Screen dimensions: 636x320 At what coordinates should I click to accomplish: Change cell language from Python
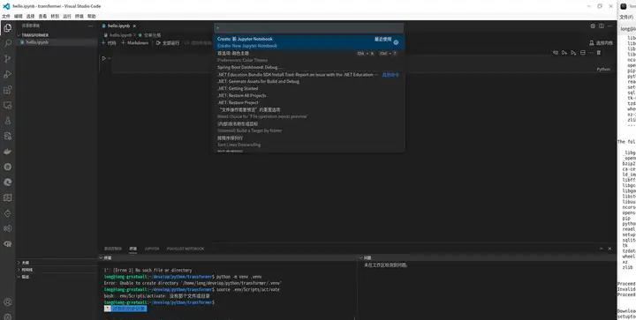click(603, 69)
